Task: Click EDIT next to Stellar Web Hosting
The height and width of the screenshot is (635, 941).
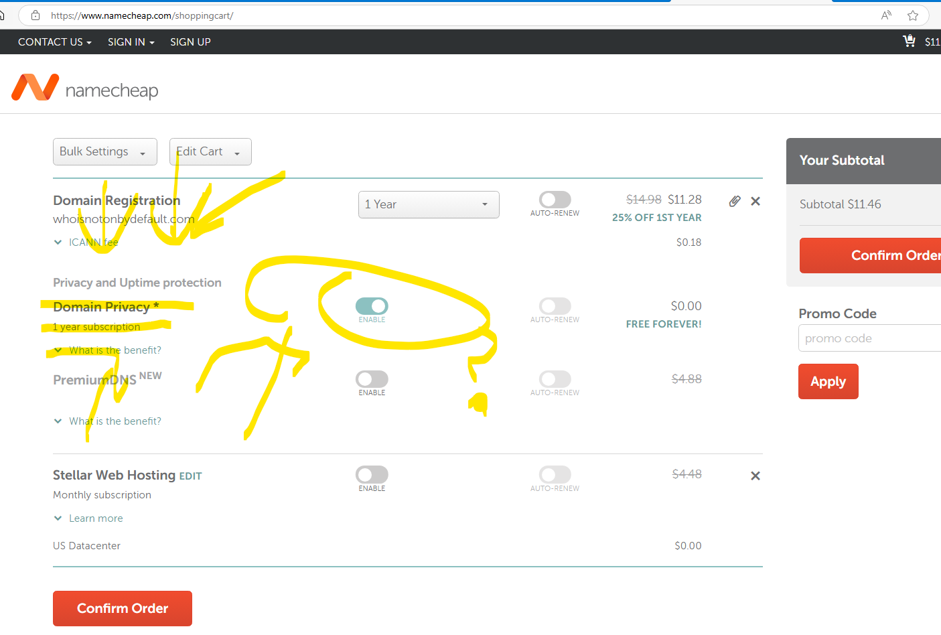Action: tap(190, 476)
